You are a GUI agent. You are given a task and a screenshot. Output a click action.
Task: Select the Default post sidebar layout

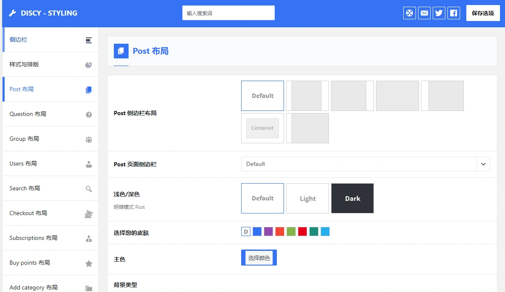click(x=262, y=95)
